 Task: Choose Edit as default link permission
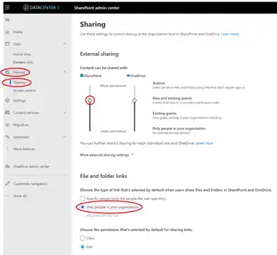[82, 247]
